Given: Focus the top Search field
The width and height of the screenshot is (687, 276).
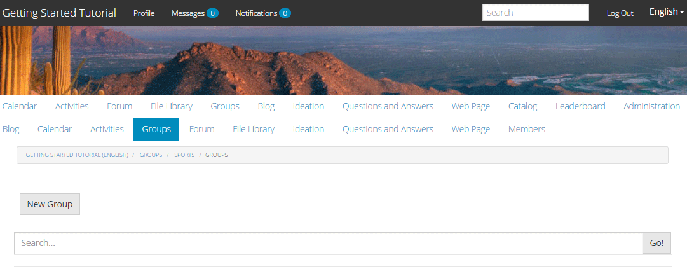Looking at the screenshot, I should [x=535, y=13].
